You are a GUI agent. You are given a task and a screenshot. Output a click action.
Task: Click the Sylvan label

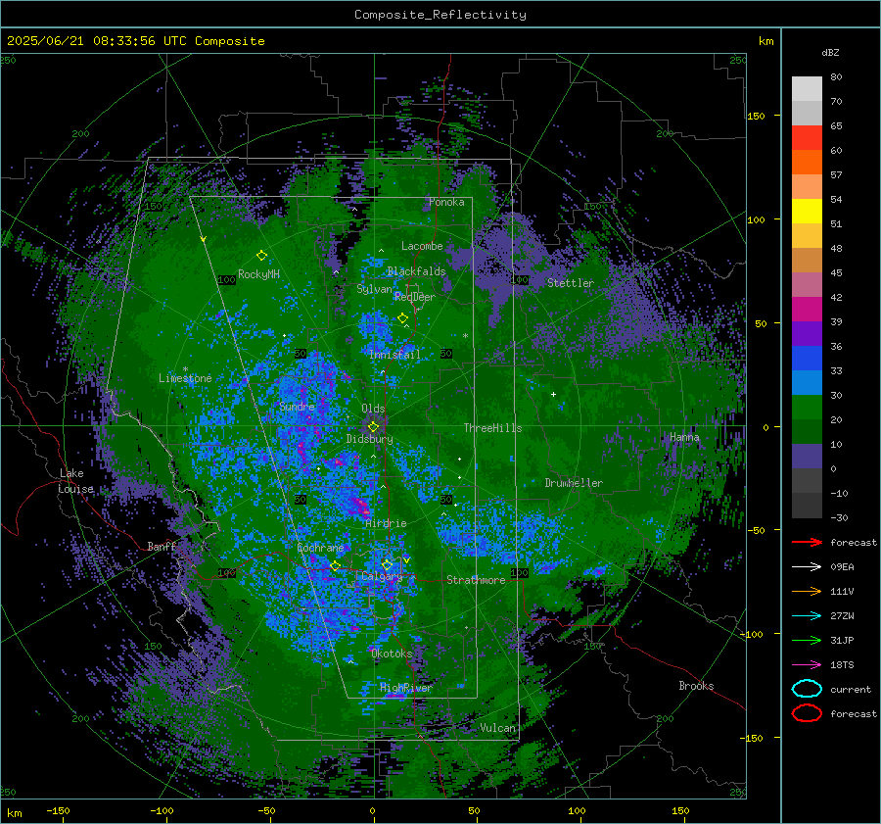(374, 289)
